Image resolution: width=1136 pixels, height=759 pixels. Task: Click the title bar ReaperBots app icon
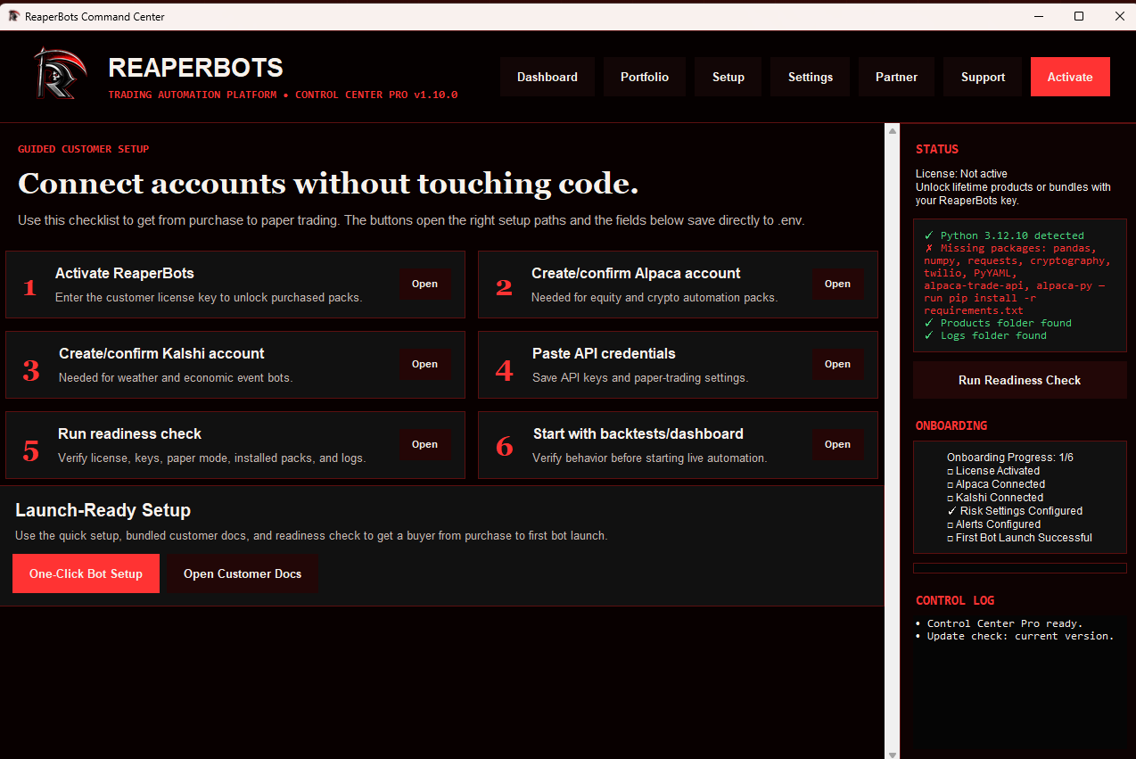pos(13,16)
